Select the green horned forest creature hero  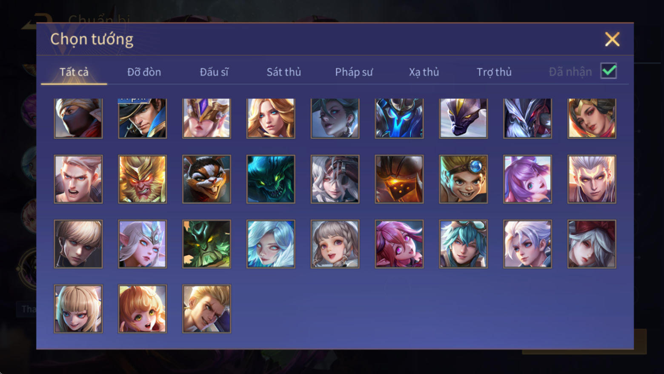point(207,244)
